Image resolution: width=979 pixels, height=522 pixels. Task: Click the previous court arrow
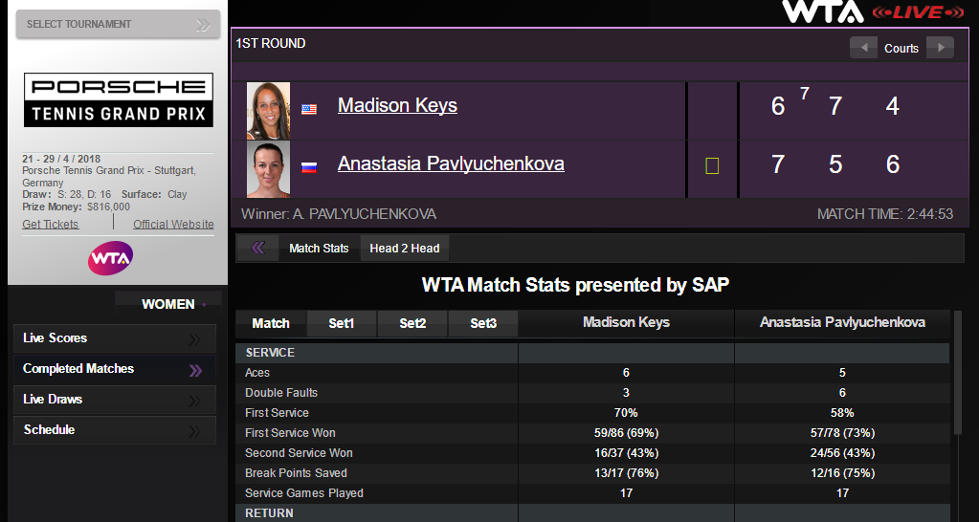point(863,48)
